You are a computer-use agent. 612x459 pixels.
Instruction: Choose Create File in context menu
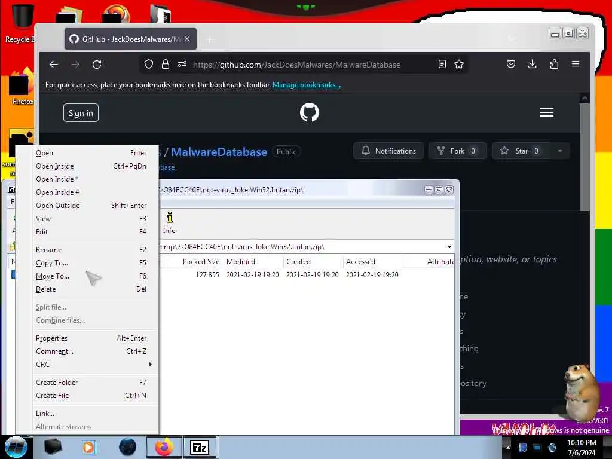[x=91, y=396]
